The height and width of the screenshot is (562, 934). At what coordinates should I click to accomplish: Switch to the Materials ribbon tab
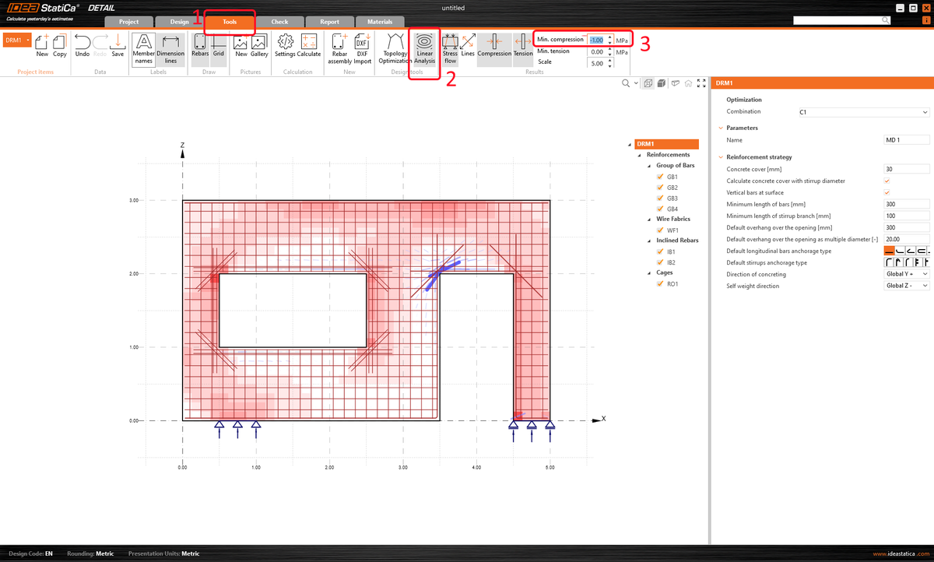[x=380, y=22]
